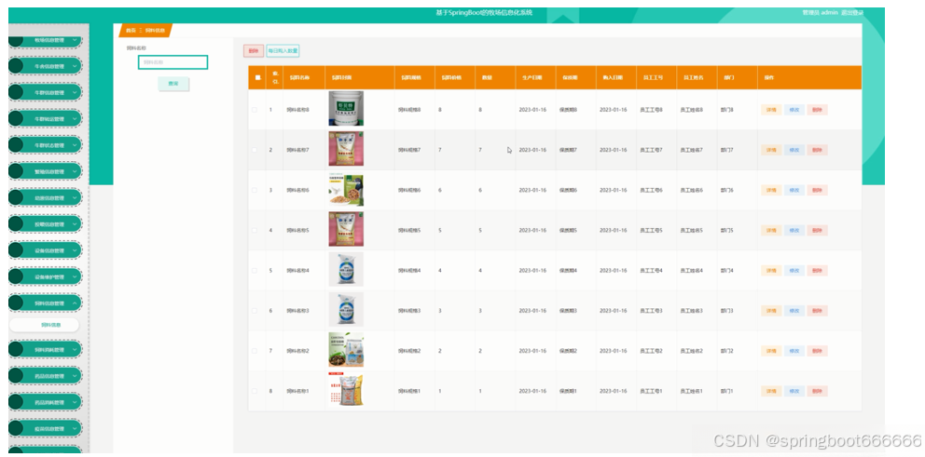Expand the 幼崽信息管理 sidebar chevron
925x457 pixels.
(75, 198)
